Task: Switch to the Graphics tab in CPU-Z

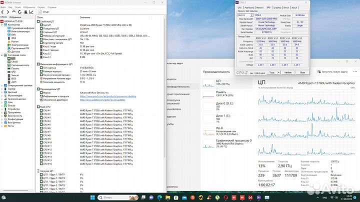Action: click(x=277, y=7)
